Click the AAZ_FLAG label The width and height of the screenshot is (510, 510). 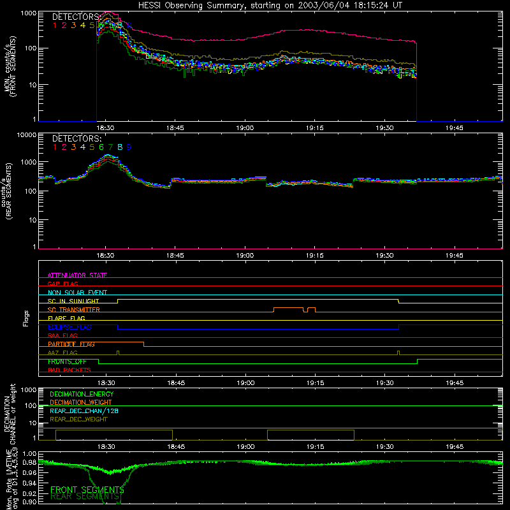(x=62, y=353)
